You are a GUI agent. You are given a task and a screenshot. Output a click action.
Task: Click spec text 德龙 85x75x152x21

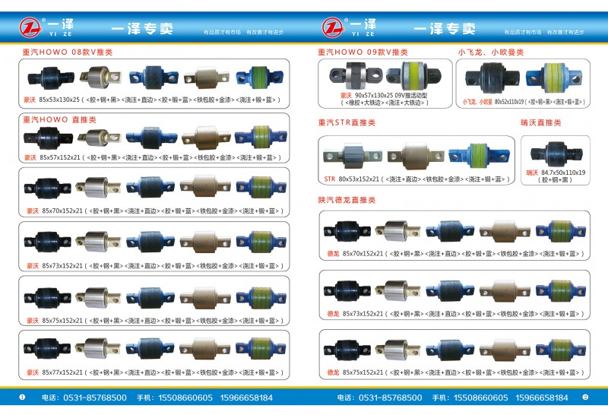[x=355, y=372]
